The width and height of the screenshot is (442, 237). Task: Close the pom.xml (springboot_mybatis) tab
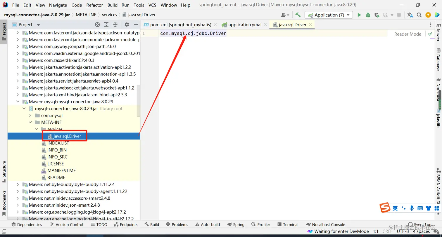(x=215, y=25)
